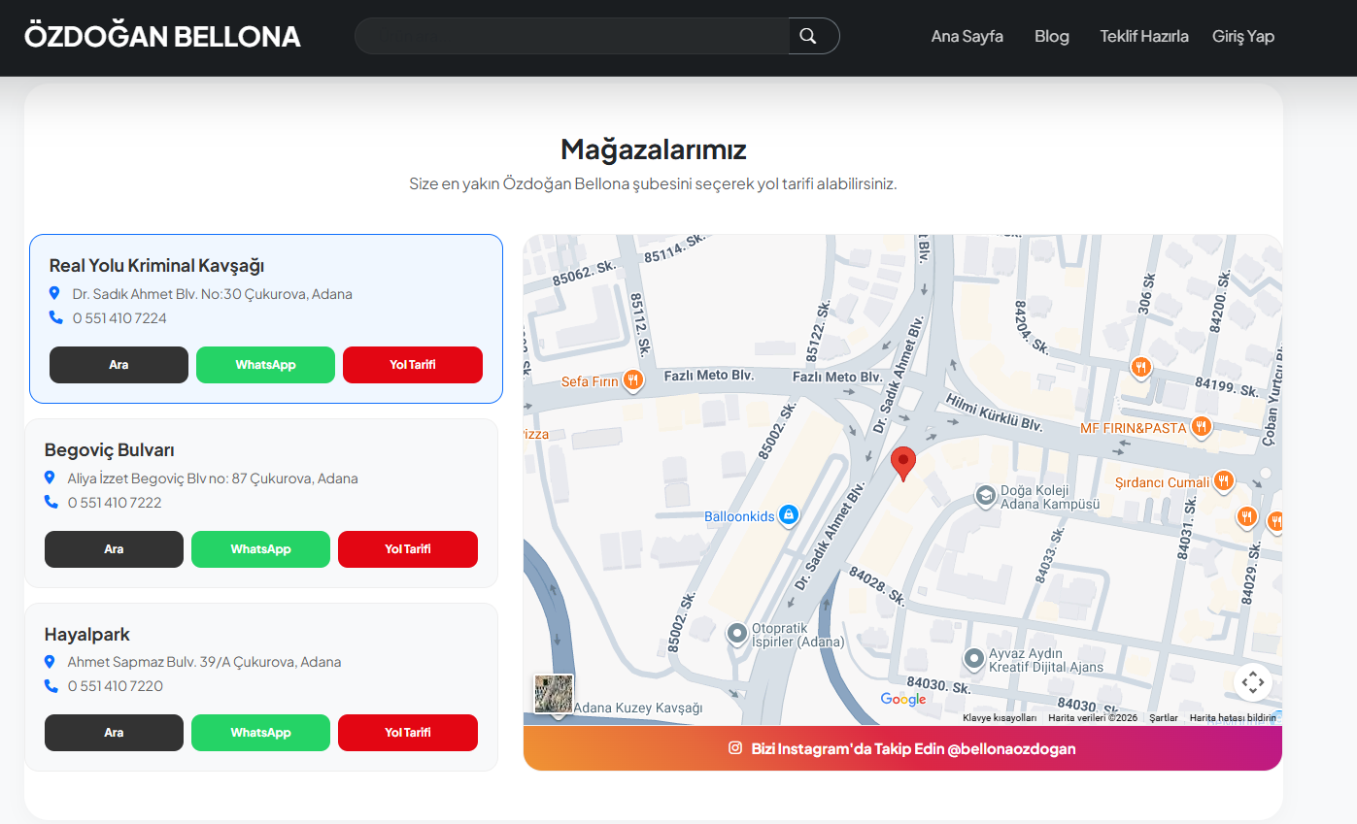Click the Otopratik İspirler map marker
The image size is (1357, 824).
[x=737, y=634]
